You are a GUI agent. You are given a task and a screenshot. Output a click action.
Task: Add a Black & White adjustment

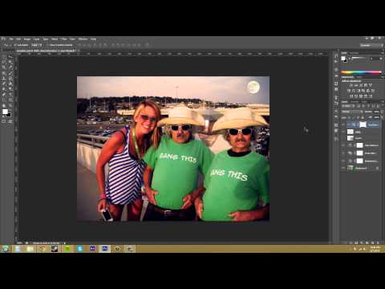[x=359, y=91]
